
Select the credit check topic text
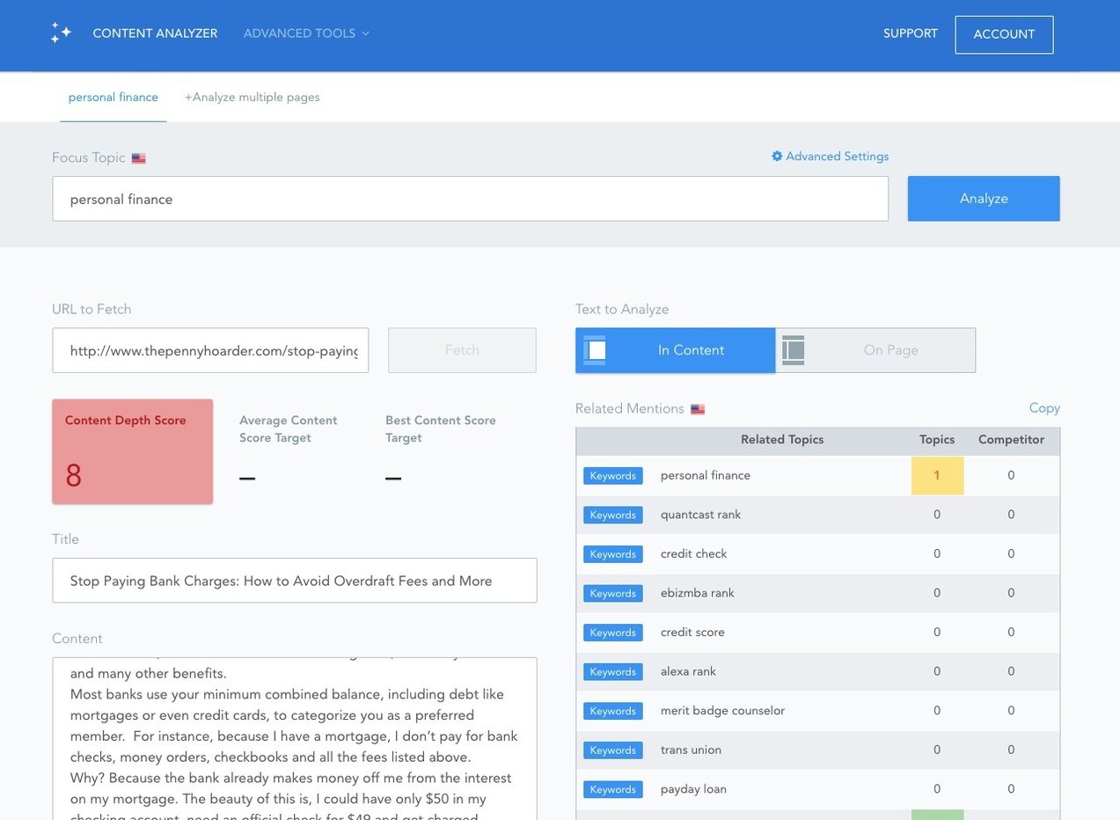[693, 553]
